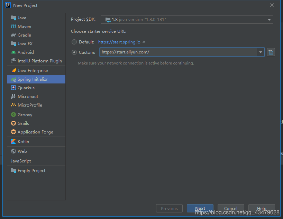
Task: Choose Gradle in the project list
Action: pyautogui.click(x=36, y=35)
